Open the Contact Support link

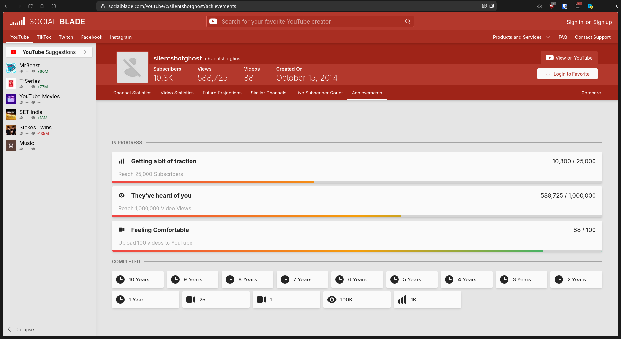click(593, 37)
